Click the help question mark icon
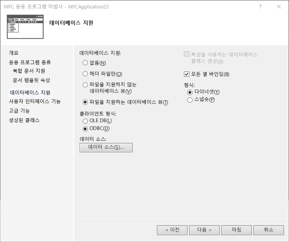The image size is (289, 242). point(260,6)
